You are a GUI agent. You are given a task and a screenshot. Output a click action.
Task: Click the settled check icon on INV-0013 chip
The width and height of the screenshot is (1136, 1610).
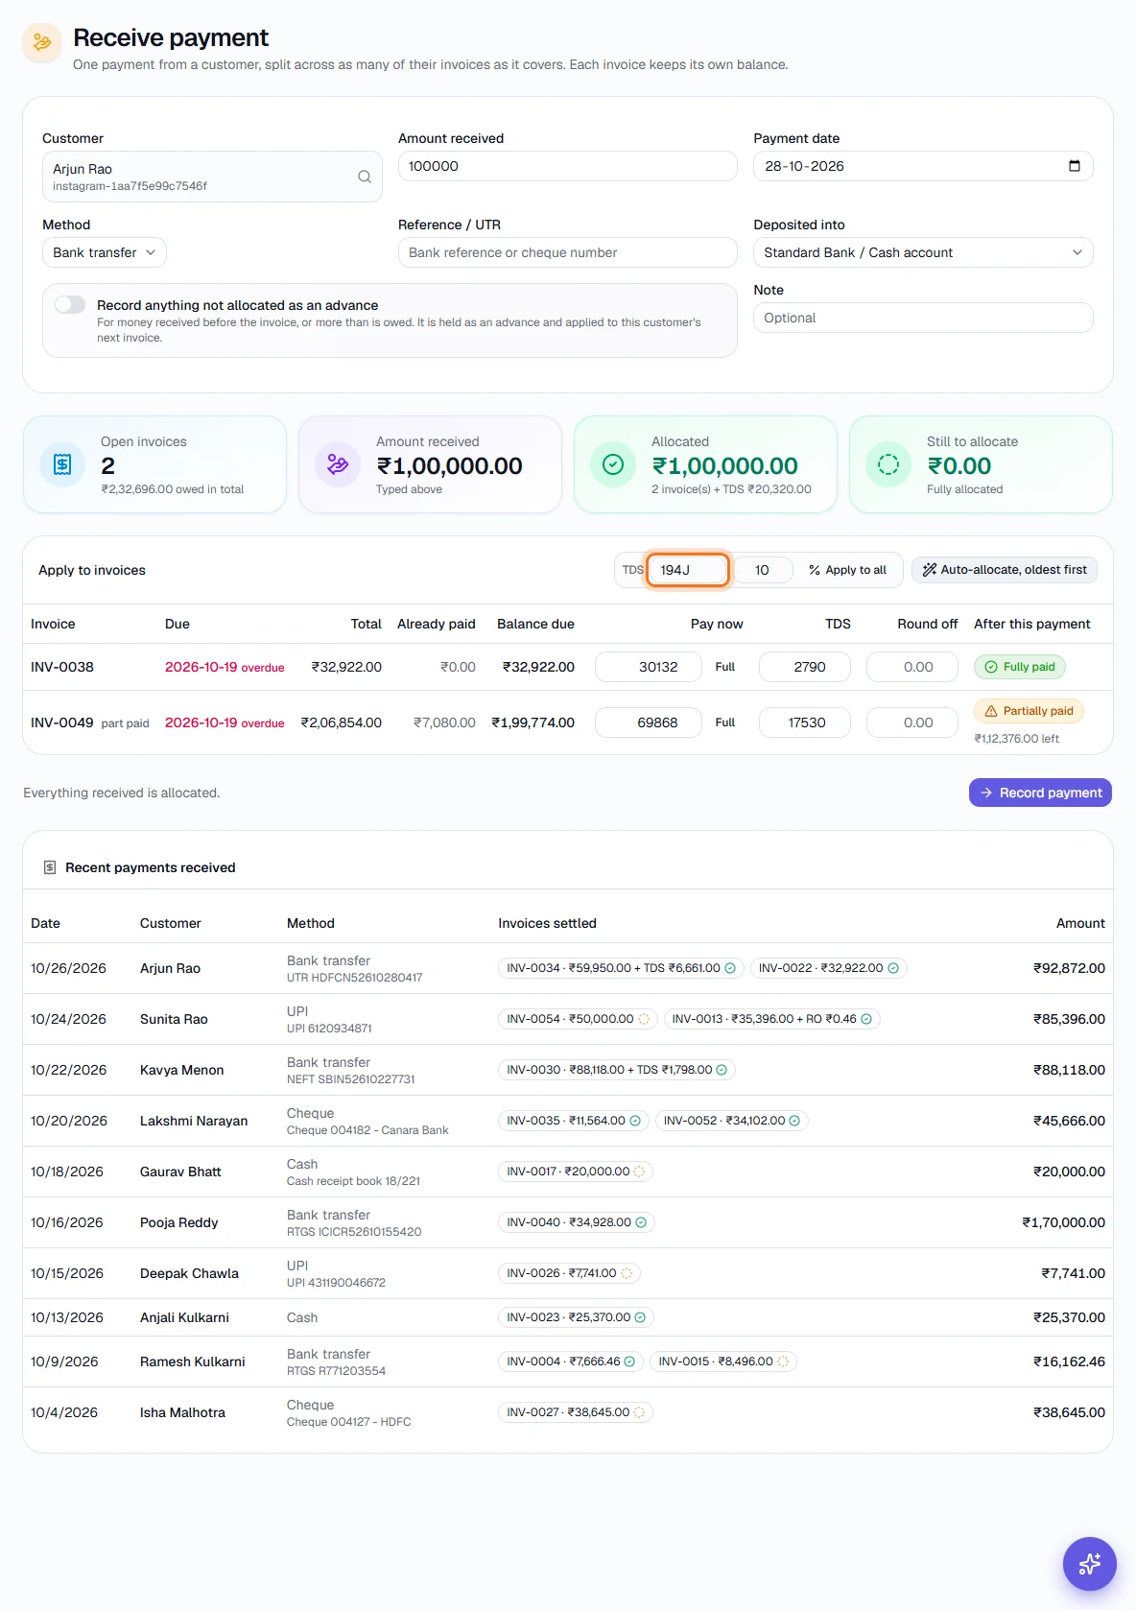(x=866, y=1019)
